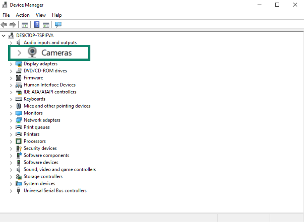304x222 pixels.
Task: Expand the Sound, video and game controllers node
Action: 11,170
